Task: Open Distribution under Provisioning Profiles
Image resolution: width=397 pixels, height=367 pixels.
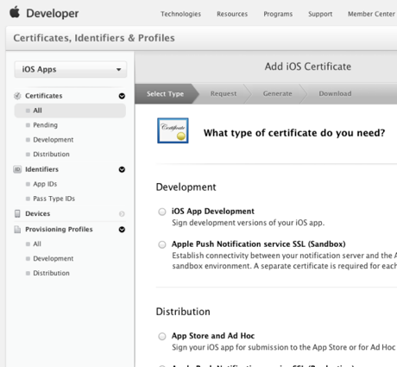Action: click(51, 273)
